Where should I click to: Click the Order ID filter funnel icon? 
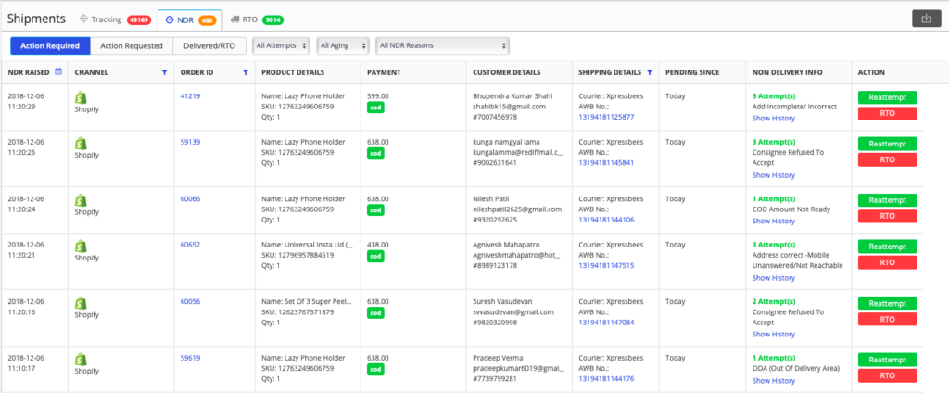[245, 72]
